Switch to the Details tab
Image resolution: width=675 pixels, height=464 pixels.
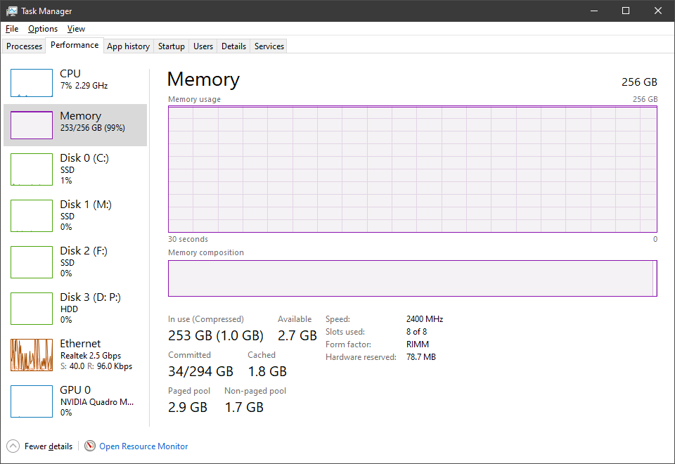(233, 46)
